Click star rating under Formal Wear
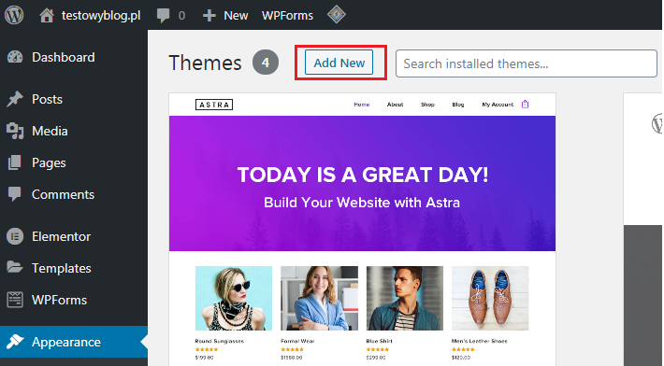Viewport: 664px width, 366px height. point(292,349)
